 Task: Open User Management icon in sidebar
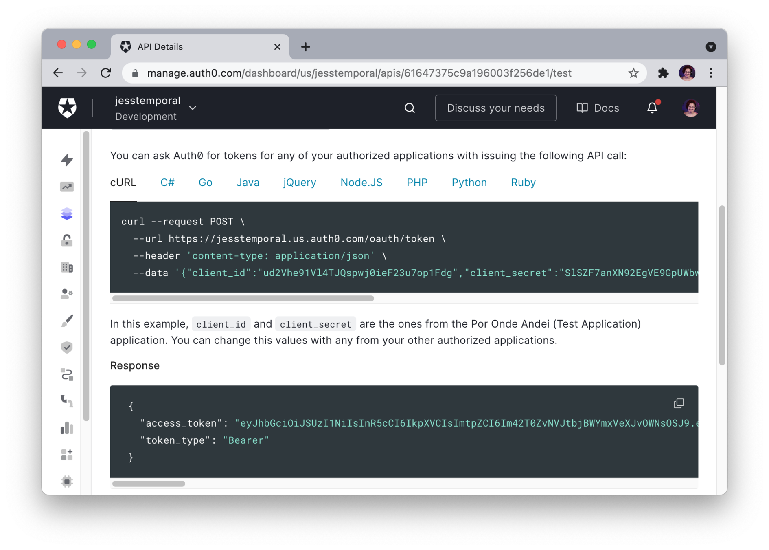coord(67,294)
